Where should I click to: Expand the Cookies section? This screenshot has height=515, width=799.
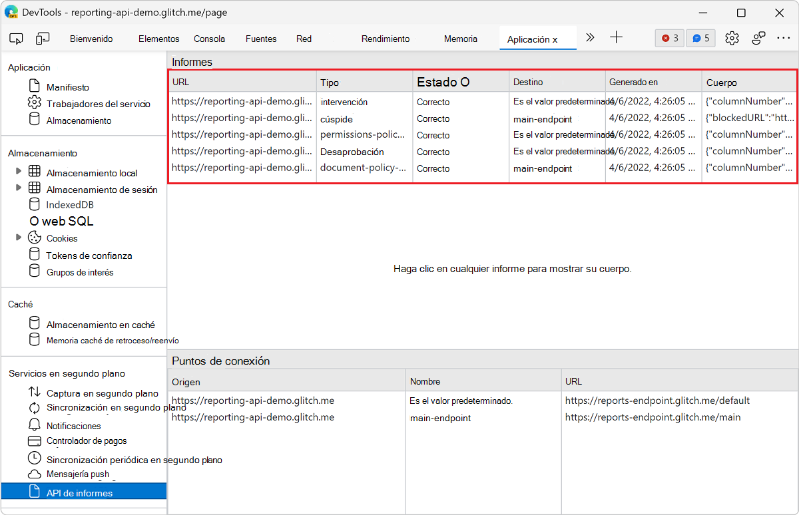coord(19,238)
